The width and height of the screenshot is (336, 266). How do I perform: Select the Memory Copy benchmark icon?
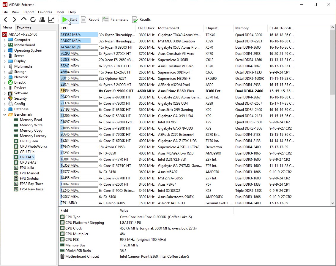pos(16,130)
